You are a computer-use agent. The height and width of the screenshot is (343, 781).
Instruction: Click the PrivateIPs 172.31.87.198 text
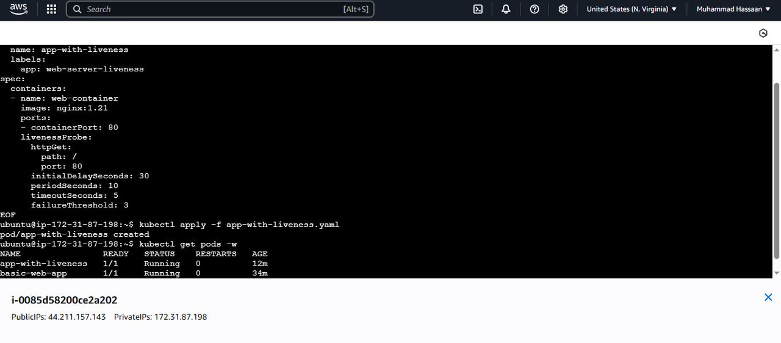coord(160,317)
